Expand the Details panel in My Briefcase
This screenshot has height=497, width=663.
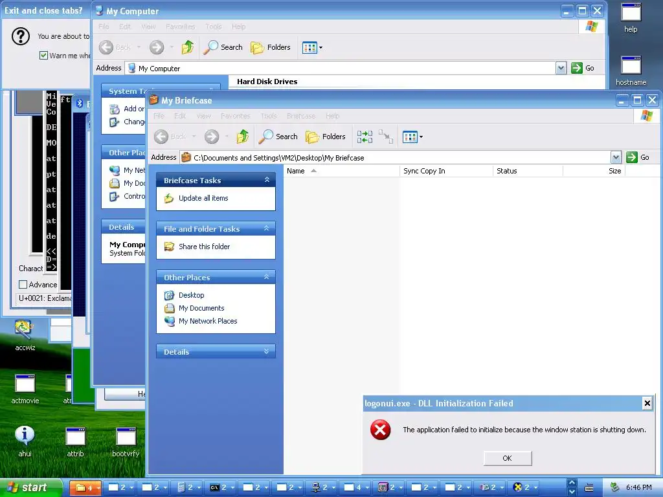267,351
